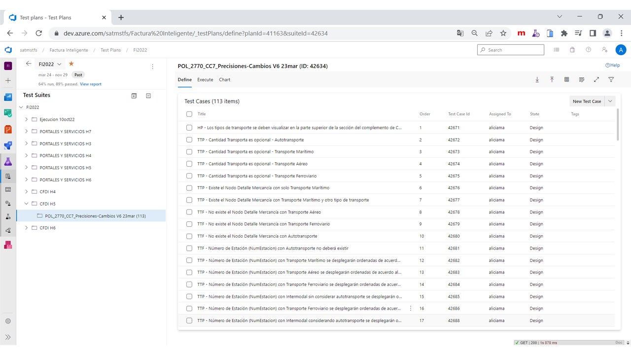Image resolution: width=631 pixels, height=355 pixels.
Task: Open the column options icon
Action: click(x=582, y=79)
